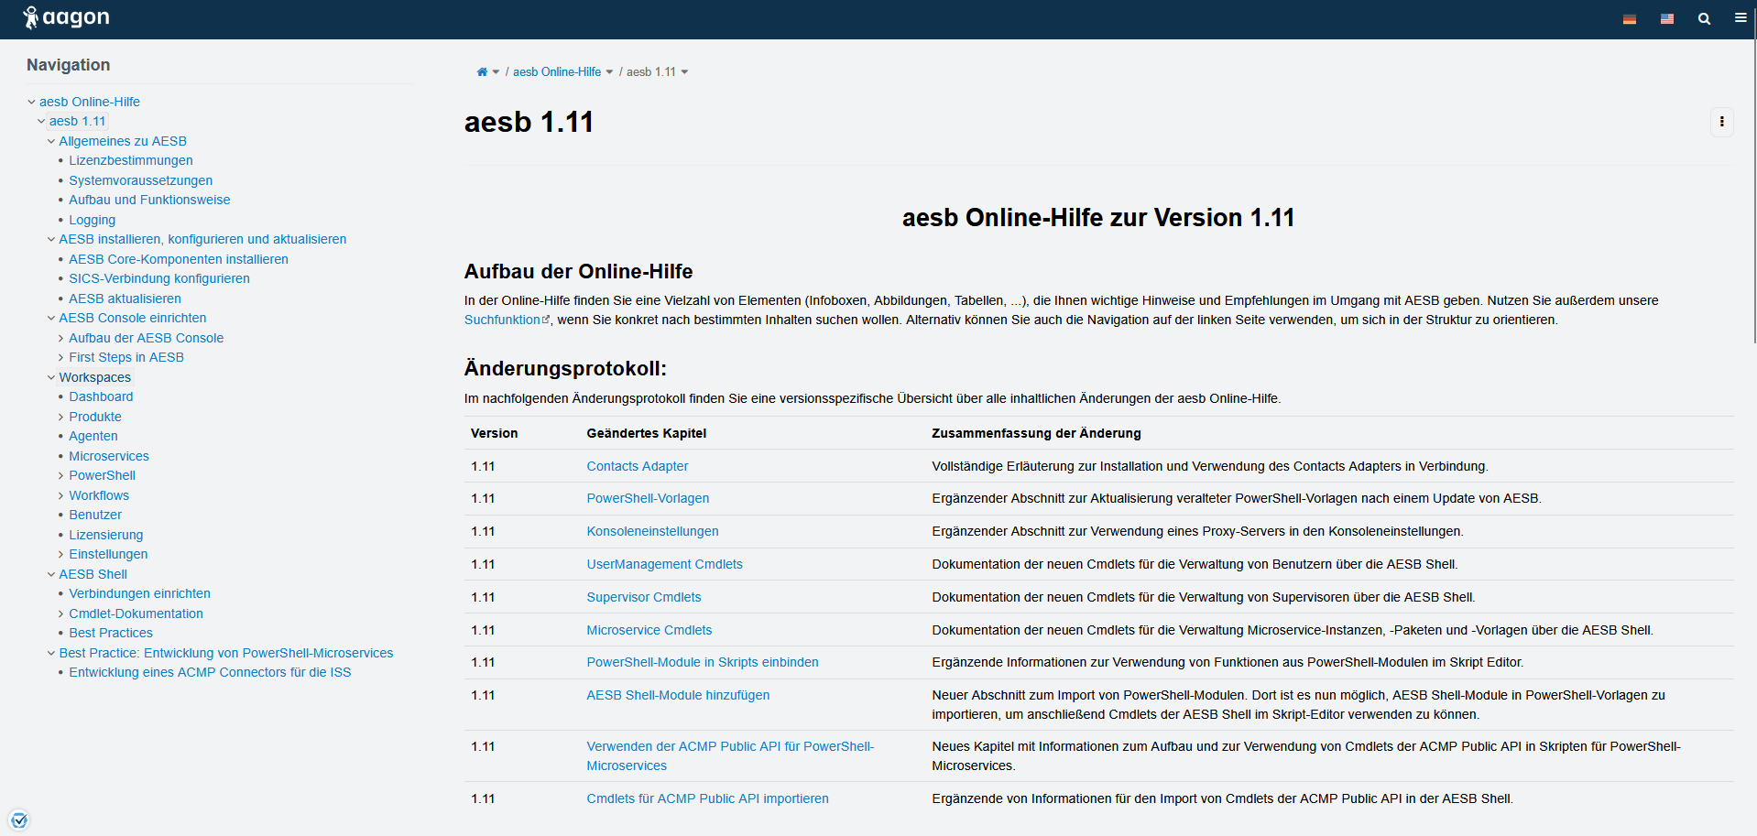This screenshot has height=836, width=1757.
Task: Expand the Einstellungen tree node
Action: tap(61, 554)
